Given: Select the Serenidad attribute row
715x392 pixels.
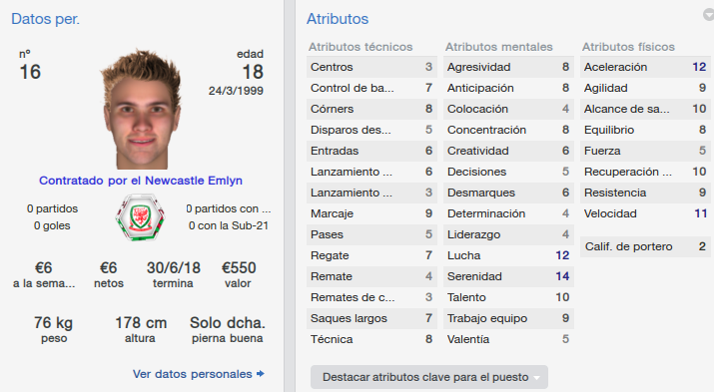Looking at the screenshot, I should [x=508, y=276].
